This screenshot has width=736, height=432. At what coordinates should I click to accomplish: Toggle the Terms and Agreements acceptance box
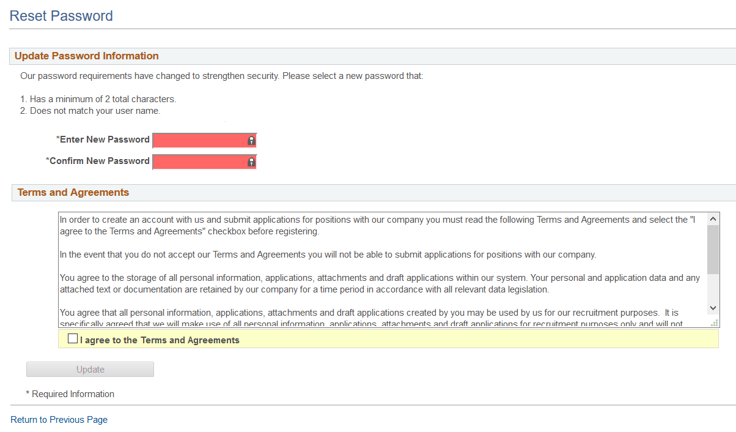click(73, 338)
